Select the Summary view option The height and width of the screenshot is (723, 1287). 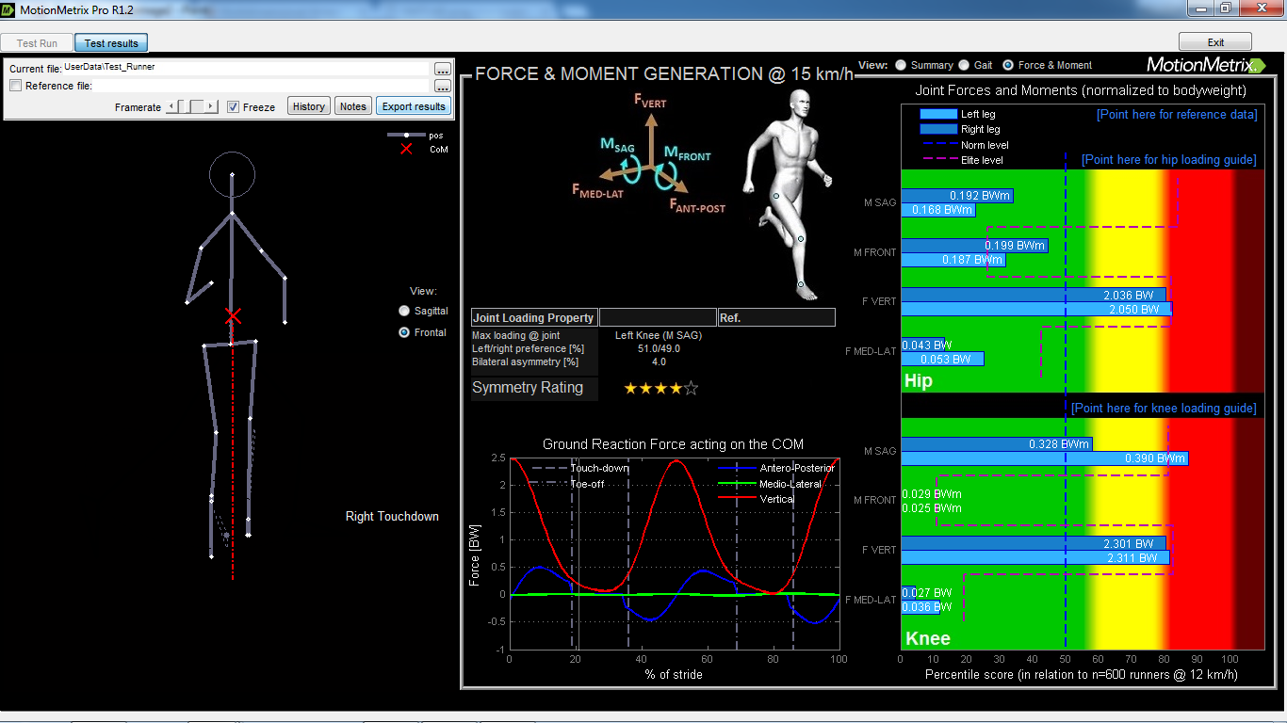(900, 65)
